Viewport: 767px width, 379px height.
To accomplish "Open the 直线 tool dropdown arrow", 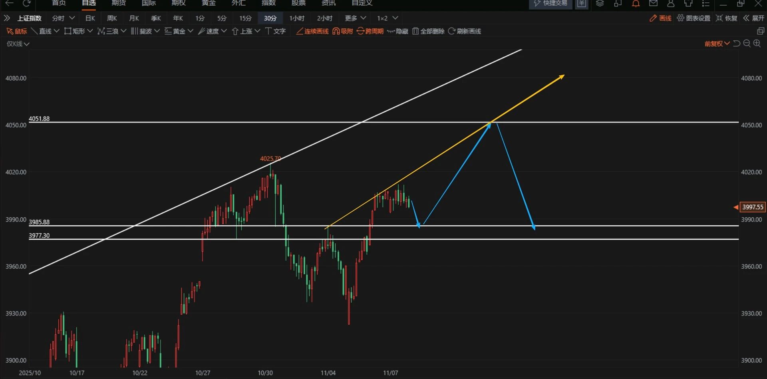I will 56,31.
